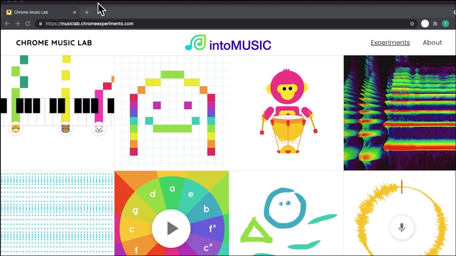Viewport: 456px width, 256px height.
Task: Click the site lock security icon
Action: click(40, 24)
